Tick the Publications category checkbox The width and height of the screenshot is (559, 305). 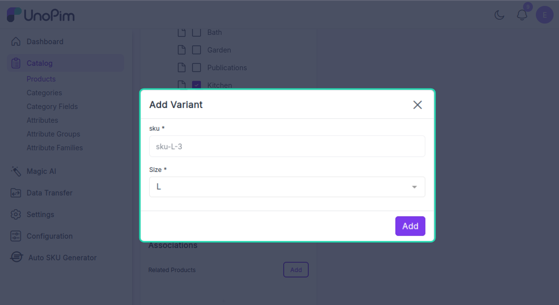click(197, 68)
